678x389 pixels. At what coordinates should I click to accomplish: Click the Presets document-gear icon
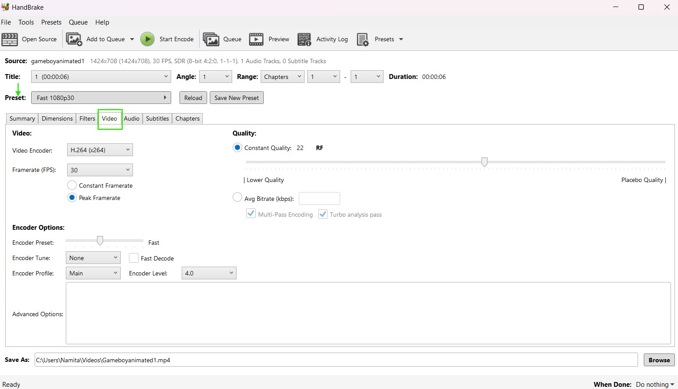[x=363, y=39]
